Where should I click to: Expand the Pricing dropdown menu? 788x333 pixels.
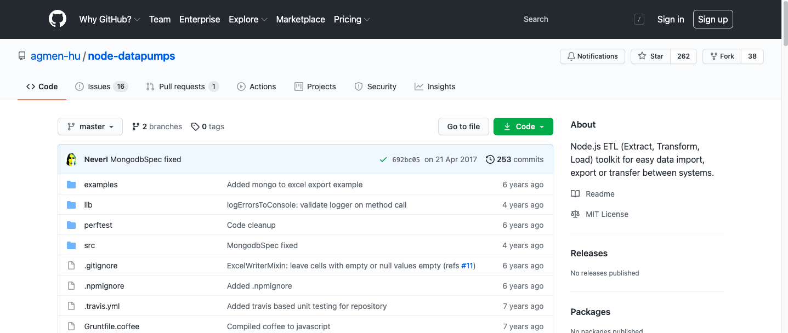click(x=352, y=19)
